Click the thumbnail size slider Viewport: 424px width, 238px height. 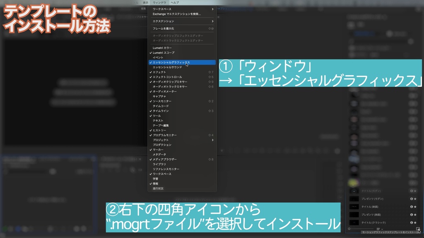pos(350,229)
